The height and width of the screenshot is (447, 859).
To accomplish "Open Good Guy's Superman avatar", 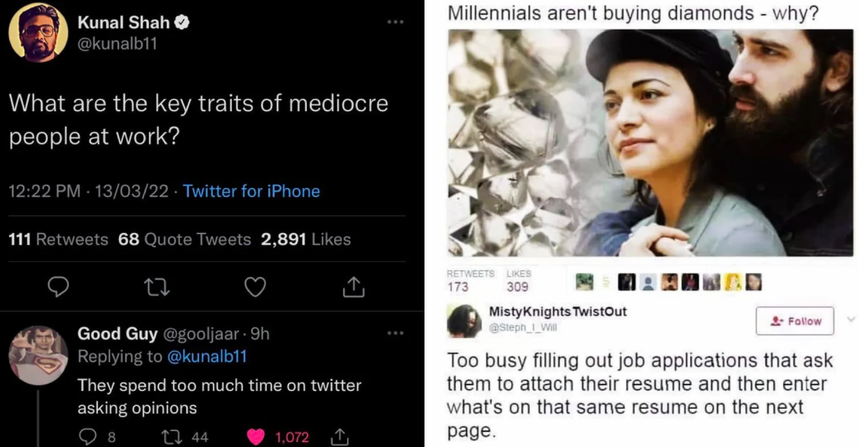I will 38,355.
